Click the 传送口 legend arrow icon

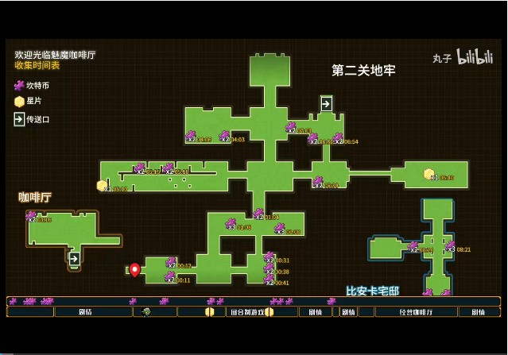click(19, 119)
